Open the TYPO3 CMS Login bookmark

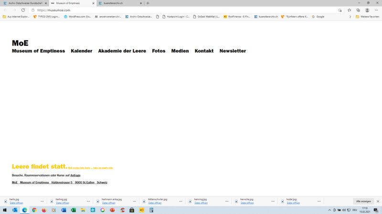pyautogui.click(x=46, y=17)
